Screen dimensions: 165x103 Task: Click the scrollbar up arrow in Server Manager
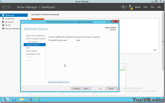[x=163, y=12]
